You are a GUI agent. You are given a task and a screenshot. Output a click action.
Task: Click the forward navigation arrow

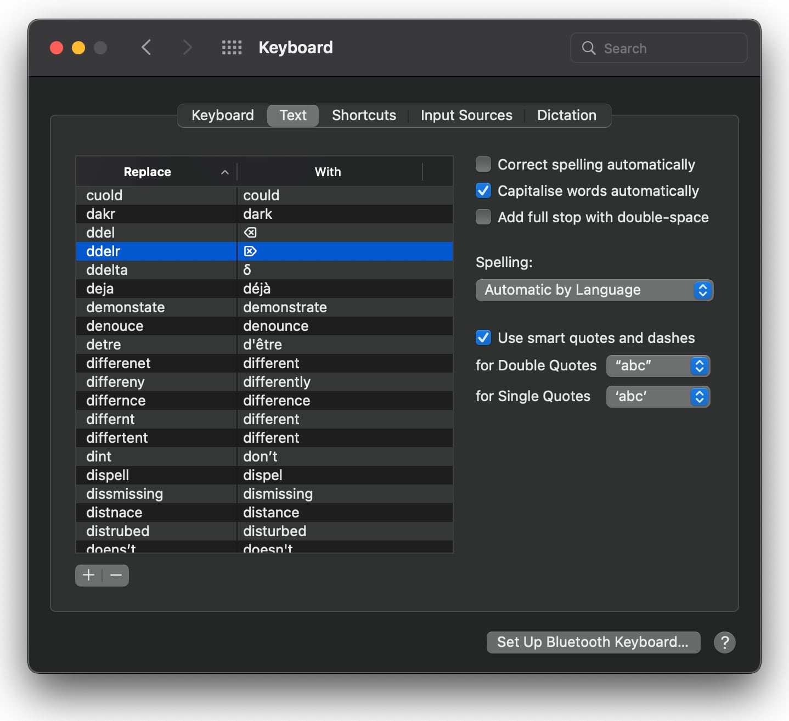pos(187,48)
